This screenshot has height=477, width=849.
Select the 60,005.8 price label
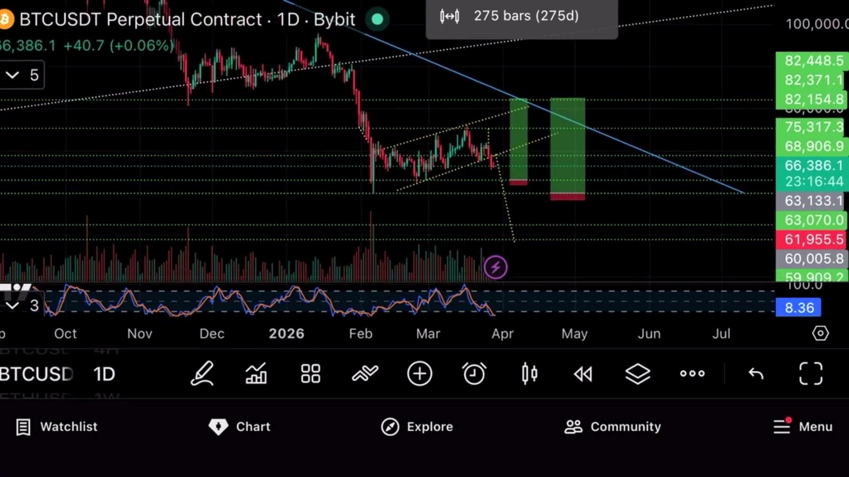point(812,259)
